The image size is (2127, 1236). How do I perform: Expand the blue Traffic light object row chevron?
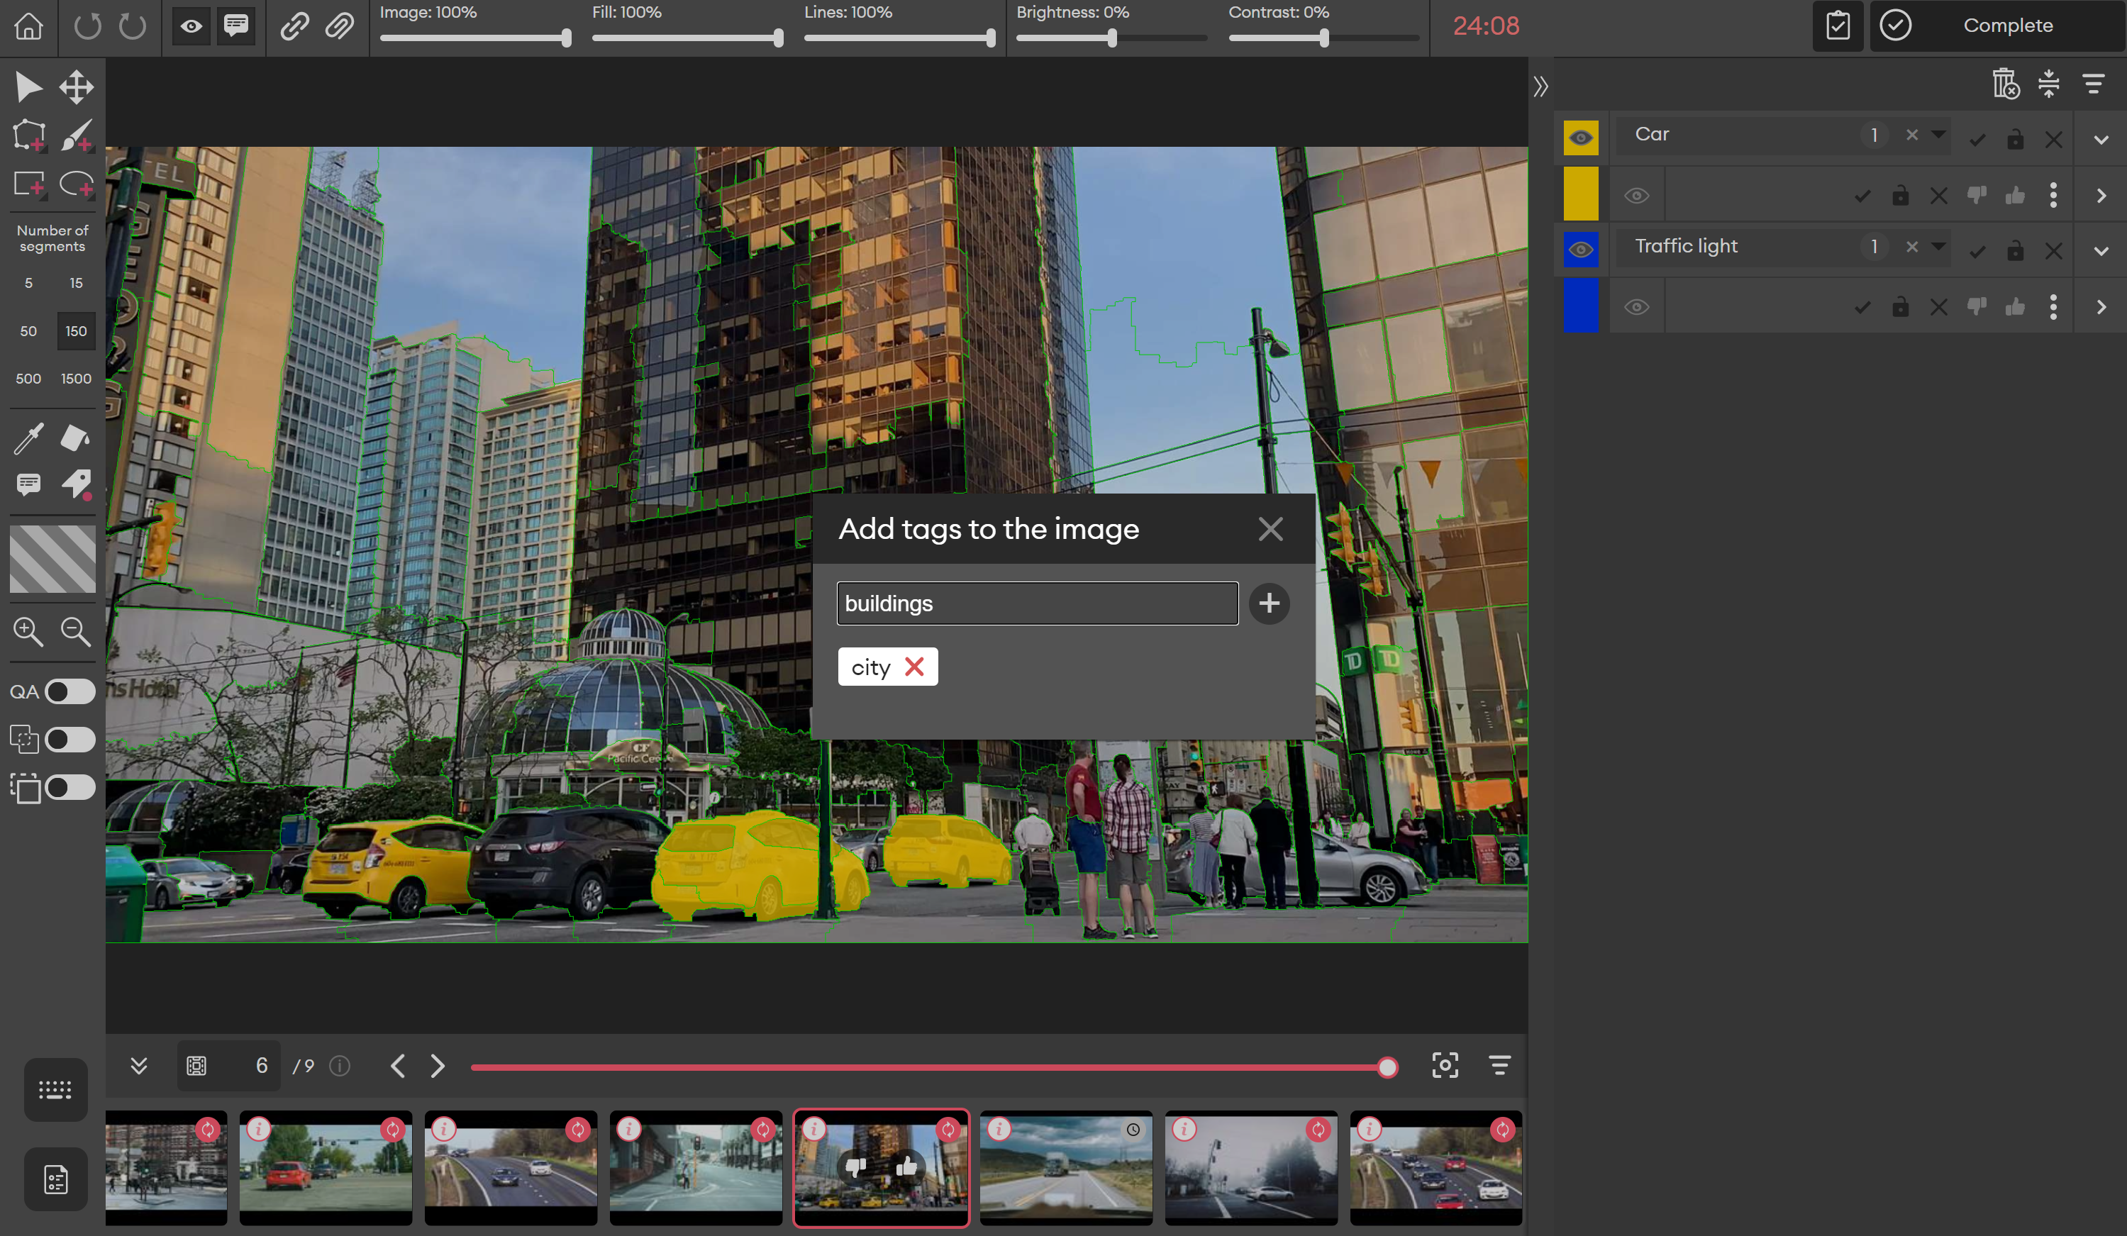point(2101,307)
